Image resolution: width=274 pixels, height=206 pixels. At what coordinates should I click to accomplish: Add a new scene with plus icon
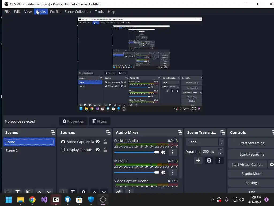(8, 192)
